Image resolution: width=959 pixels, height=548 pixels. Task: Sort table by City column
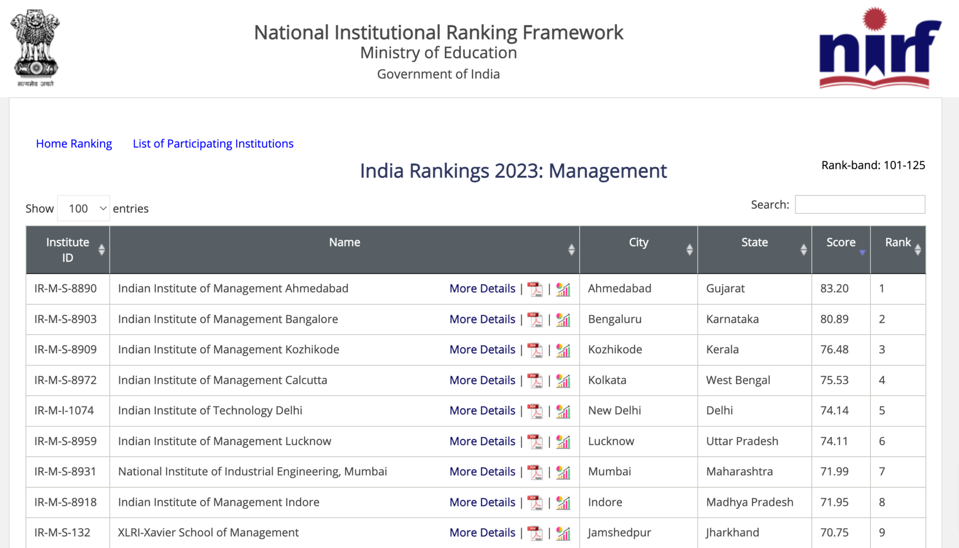point(638,249)
